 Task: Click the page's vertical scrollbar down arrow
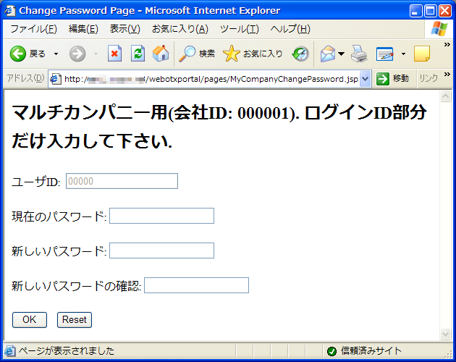445,334
